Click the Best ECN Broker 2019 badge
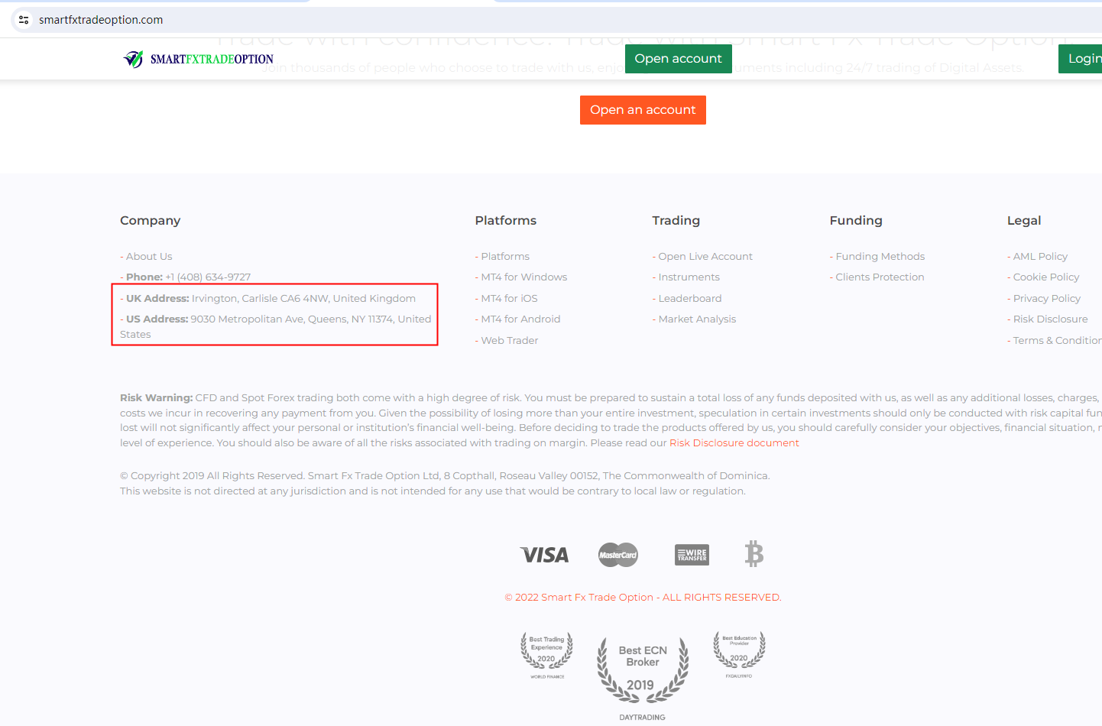Viewport: 1102px width, 726px height. coord(643,679)
